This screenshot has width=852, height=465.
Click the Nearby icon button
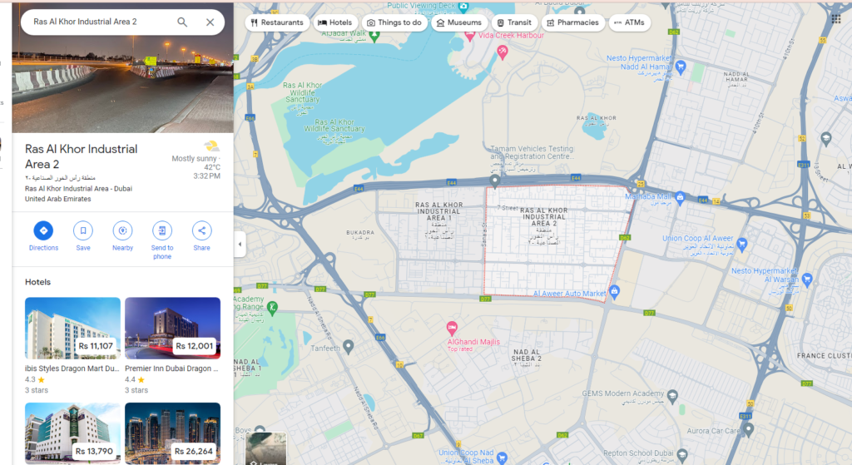(x=122, y=230)
